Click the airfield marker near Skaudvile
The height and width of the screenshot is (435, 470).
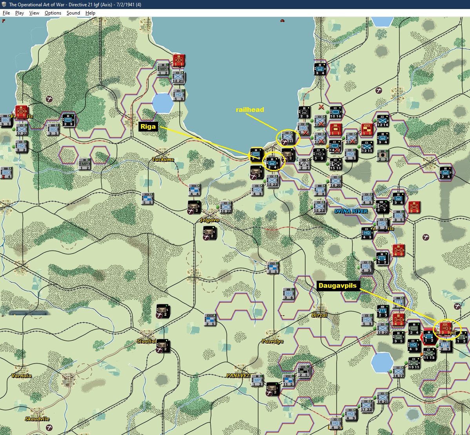point(49,428)
